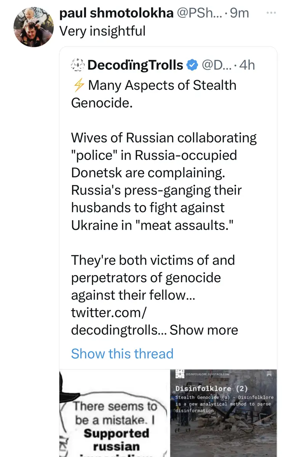
Task: Open the Disinfolklore (2) article card
Action: point(223,413)
